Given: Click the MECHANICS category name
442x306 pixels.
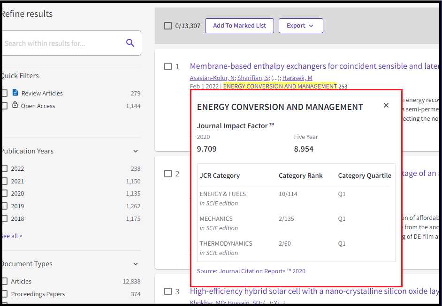Looking at the screenshot, I should [216, 219].
